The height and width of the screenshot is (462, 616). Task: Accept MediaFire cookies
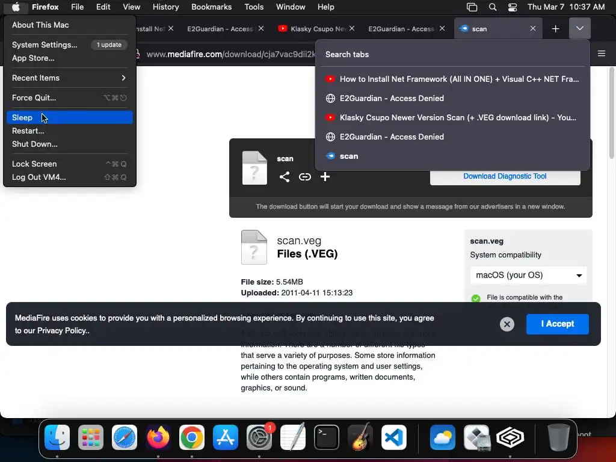pos(558,324)
